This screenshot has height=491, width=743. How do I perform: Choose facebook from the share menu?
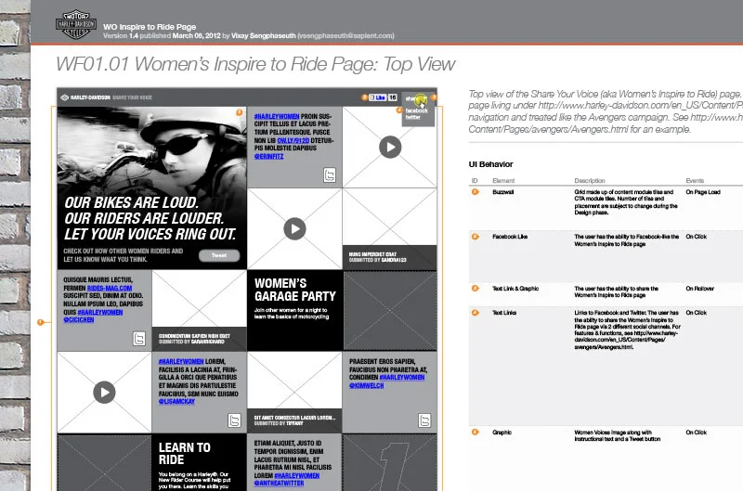[416, 110]
